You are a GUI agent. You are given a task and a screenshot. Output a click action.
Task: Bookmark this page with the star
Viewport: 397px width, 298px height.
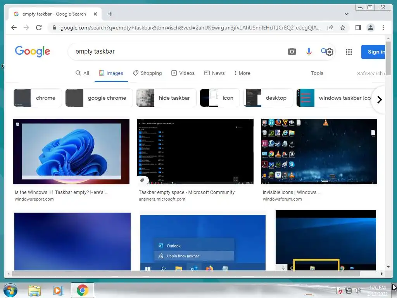343,28
